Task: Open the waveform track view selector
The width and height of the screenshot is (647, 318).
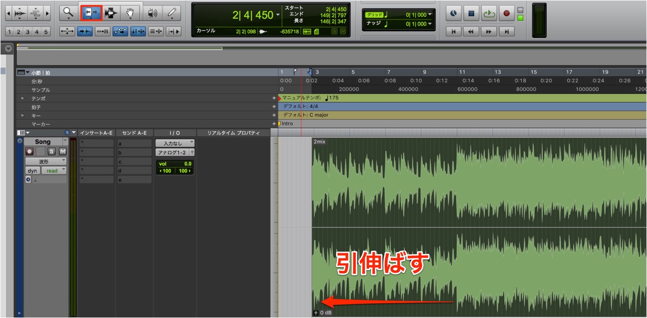Action: 46,161
